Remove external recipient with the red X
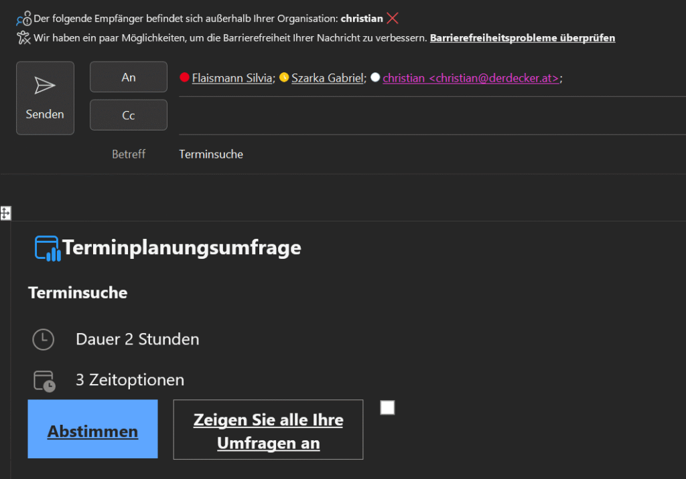The height and width of the screenshot is (479, 686). (x=393, y=19)
